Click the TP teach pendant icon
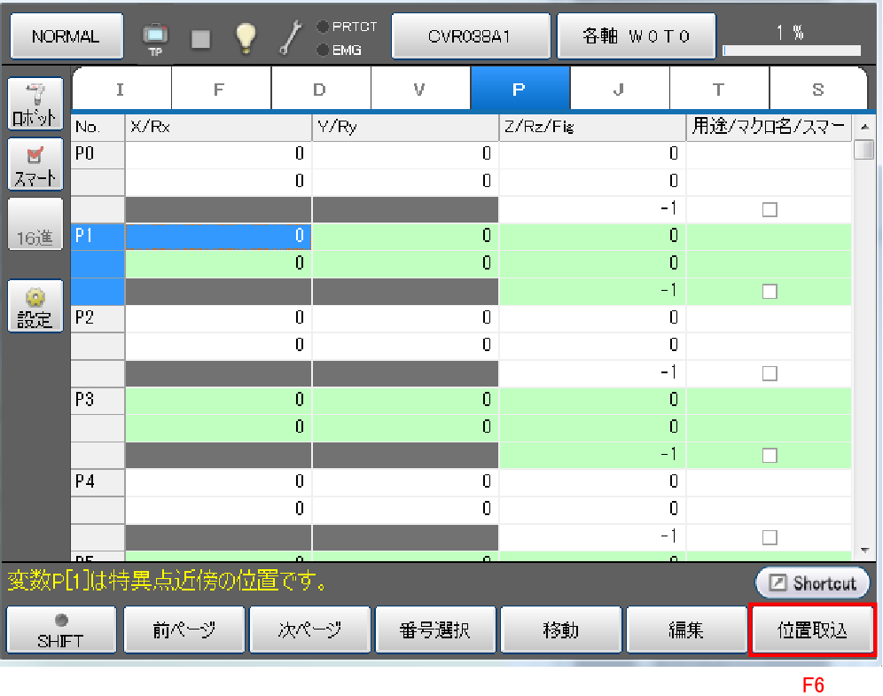 tap(155, 37)
